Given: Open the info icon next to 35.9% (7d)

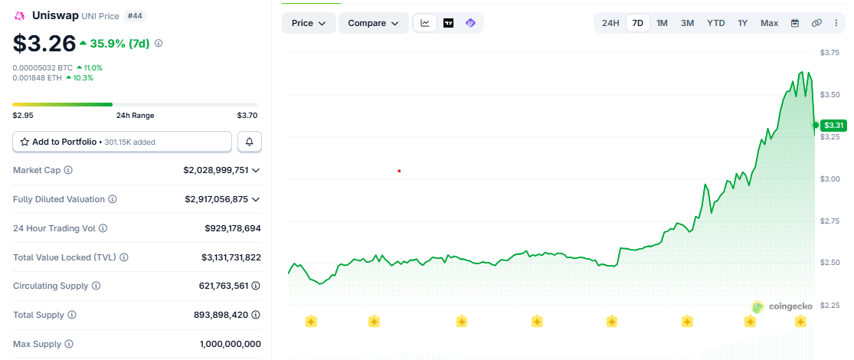Looking at the screenshot, I should 159,43.
